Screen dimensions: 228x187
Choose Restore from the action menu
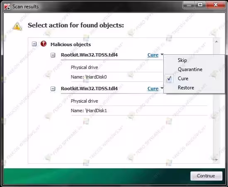click(194, 88)
